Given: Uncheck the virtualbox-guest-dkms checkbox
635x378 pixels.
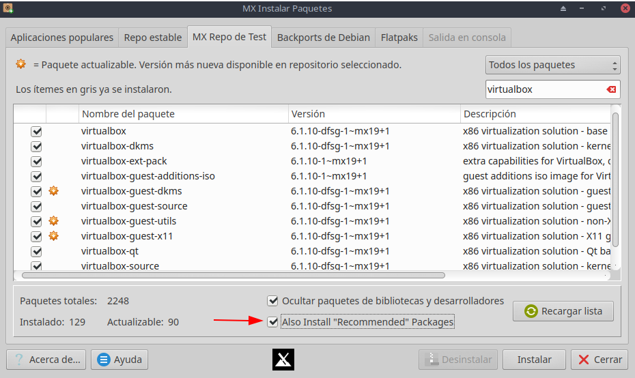Looking at the screenshot, I should [36, 191].
